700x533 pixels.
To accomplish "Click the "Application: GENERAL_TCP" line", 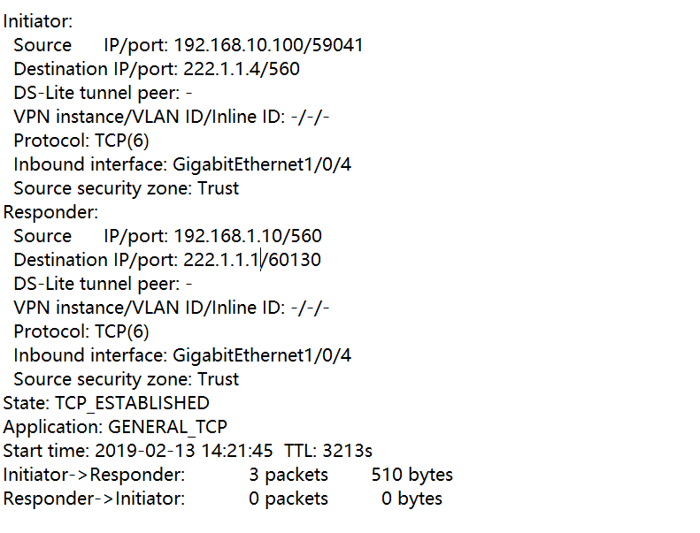I will (113, 427).
